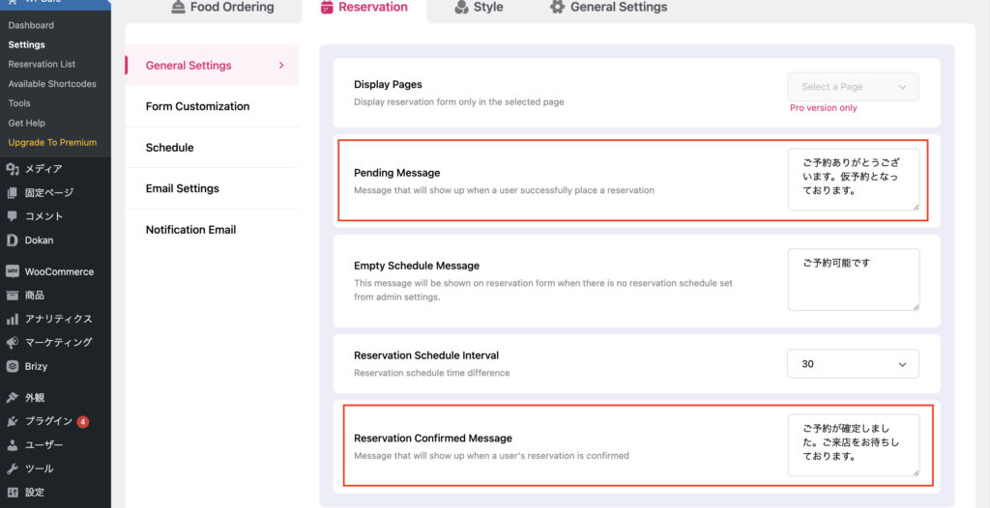This screenshot has width=990, height=508.
Task: Switch to the Food Ordering tab
Action: point(222,8)
